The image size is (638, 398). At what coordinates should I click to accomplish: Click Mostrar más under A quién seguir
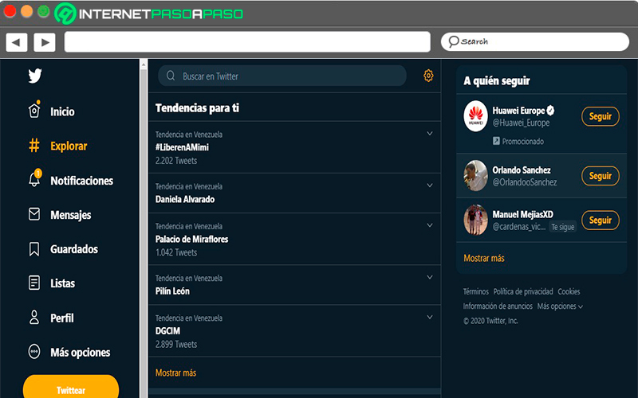(484, 258)
